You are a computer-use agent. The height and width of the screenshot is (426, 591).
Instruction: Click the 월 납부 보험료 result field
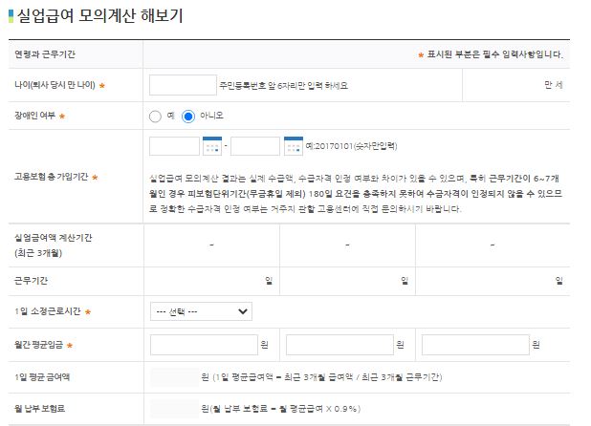click(x=174, y=409)
